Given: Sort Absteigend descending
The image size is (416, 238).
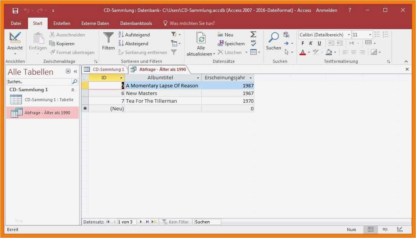Looking at the screenshot, I should tap(133, 44).
